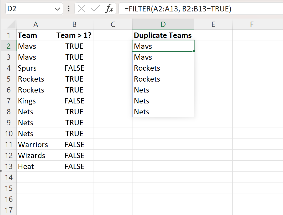Confirm formula with the checkmark icon

point(95,8)
